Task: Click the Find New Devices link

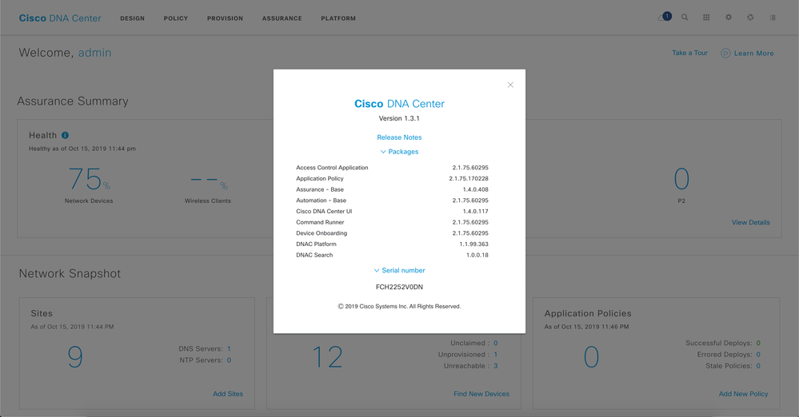Action: 481,394
